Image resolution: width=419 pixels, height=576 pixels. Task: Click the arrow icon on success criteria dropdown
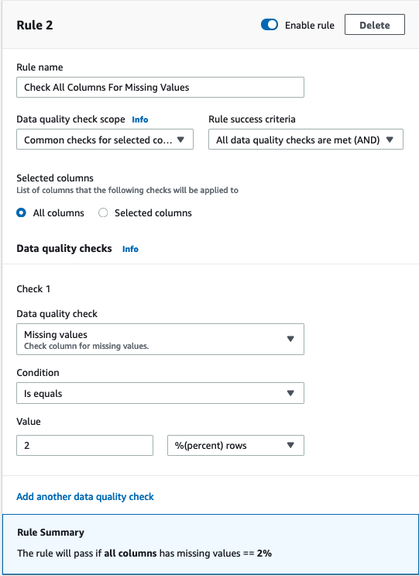pos(390,140)
